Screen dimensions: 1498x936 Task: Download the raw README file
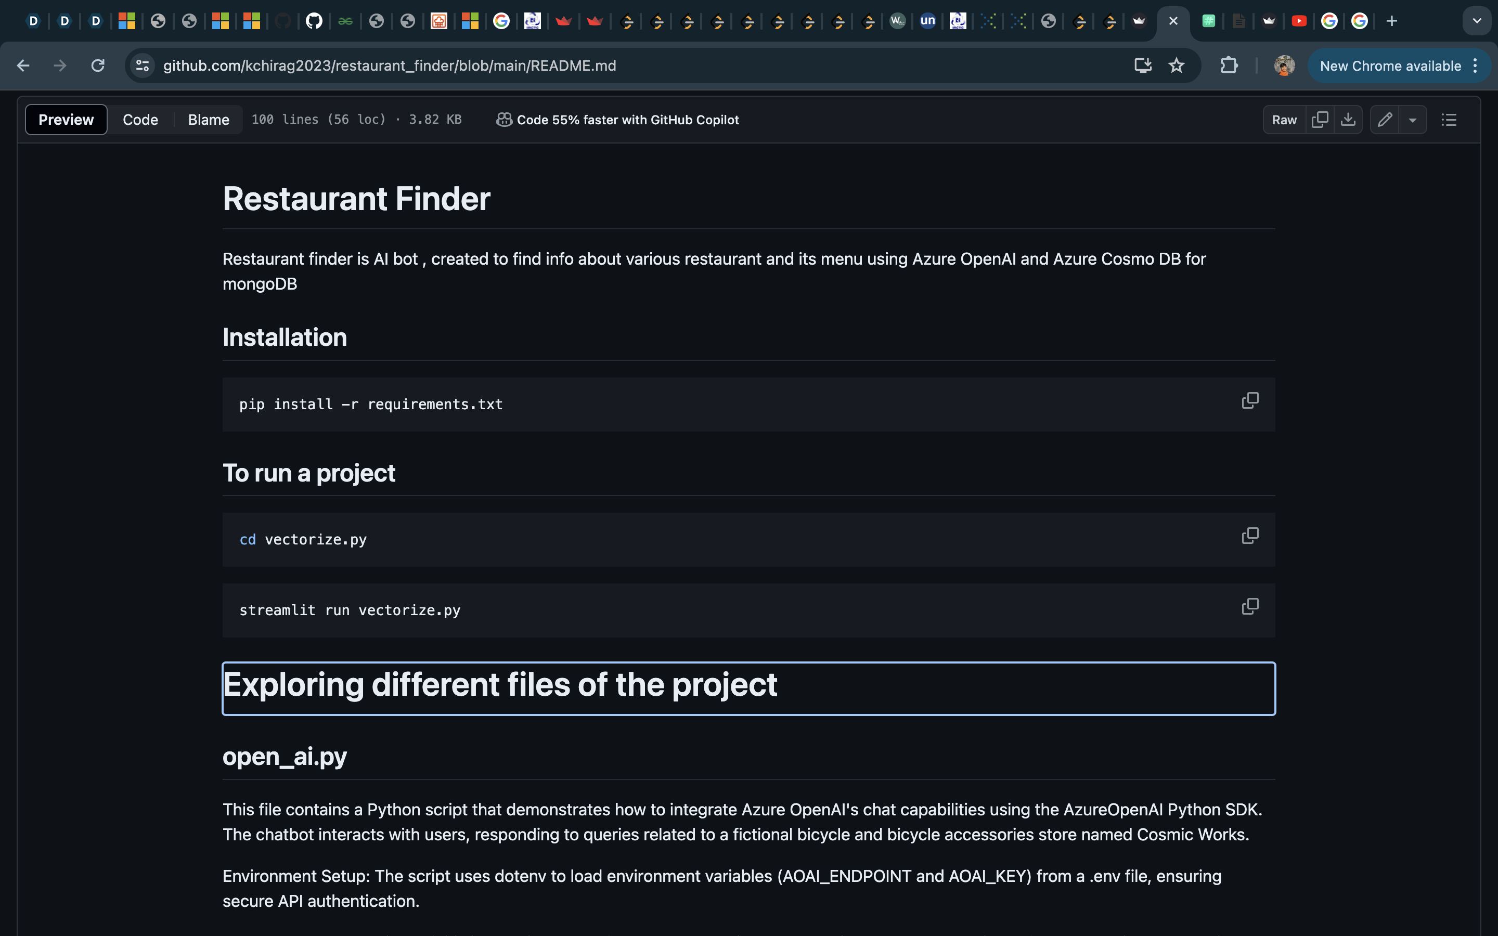point(1348,120)
